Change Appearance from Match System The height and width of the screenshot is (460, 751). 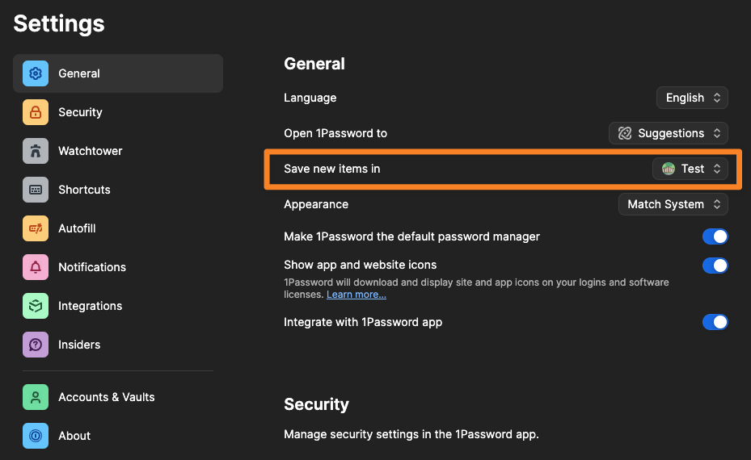(x=673, y=204)
